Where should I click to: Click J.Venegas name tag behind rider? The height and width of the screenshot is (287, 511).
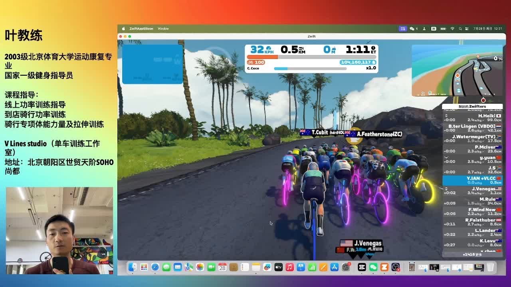[x=361, y=243]
